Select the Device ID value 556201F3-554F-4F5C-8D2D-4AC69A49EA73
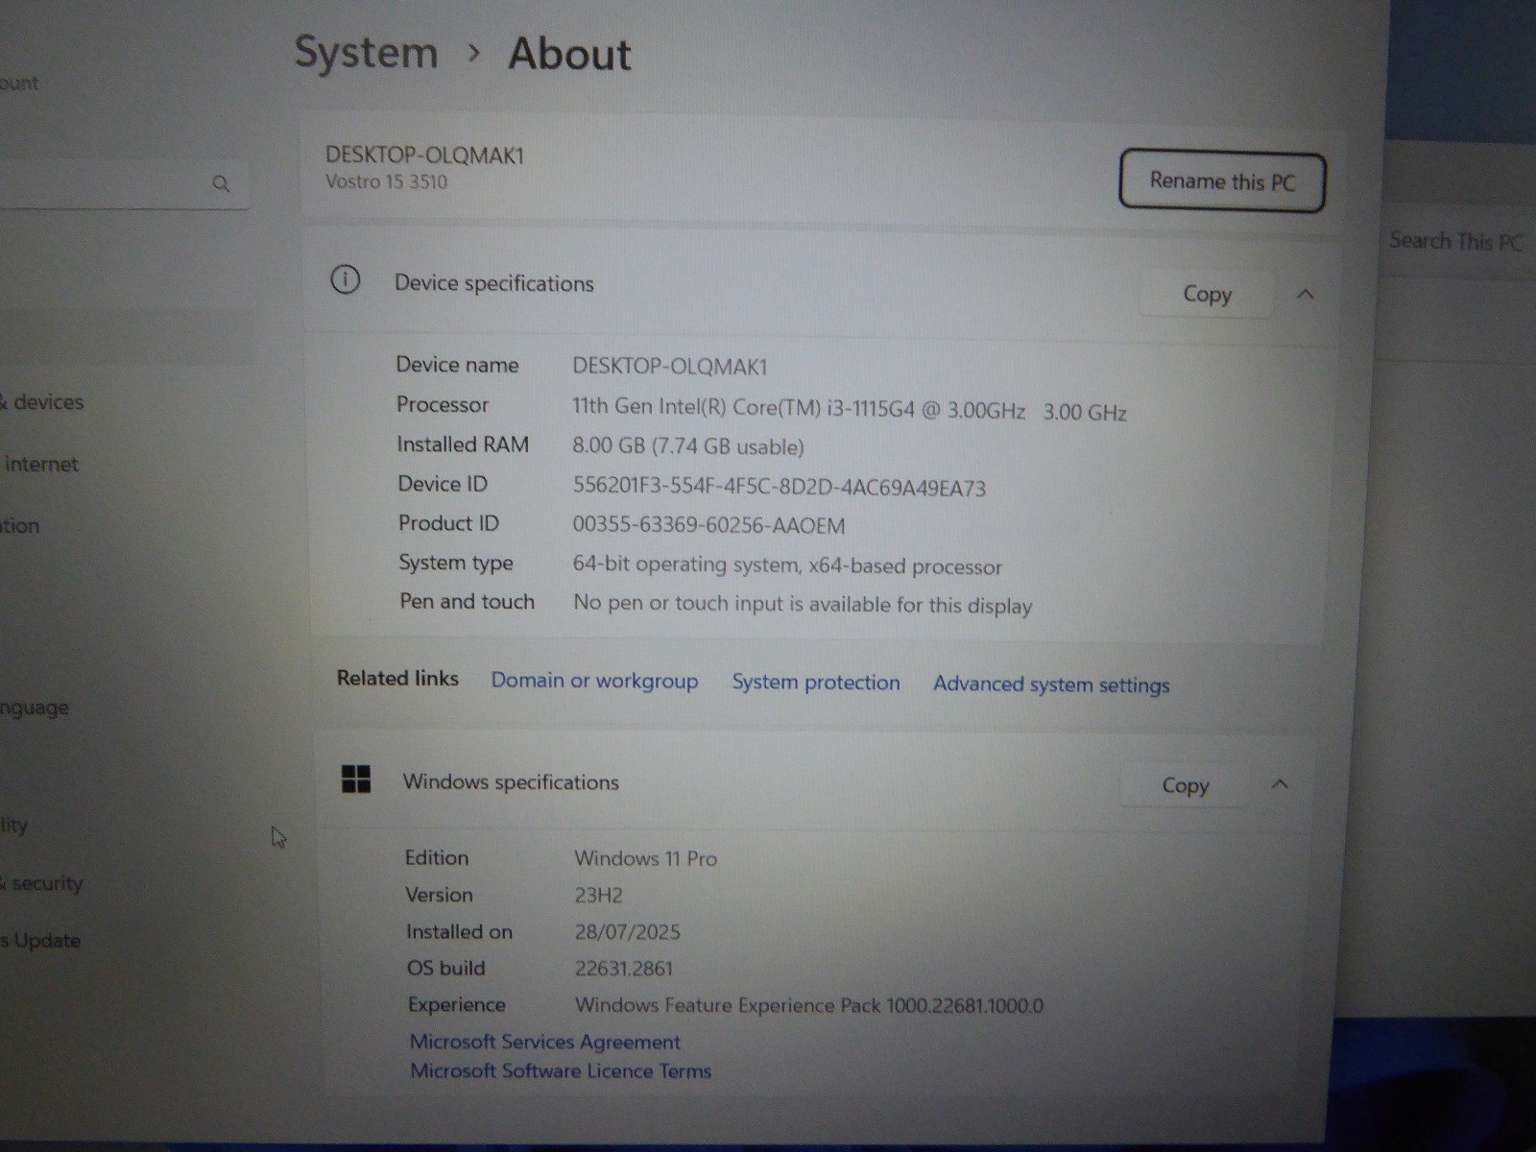The height and width of the screenshot is (1152, 1536). tap(780, 487)
